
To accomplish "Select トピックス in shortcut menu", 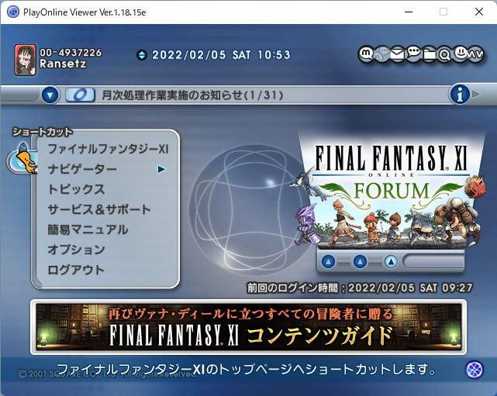I will (x=76, y=189).
